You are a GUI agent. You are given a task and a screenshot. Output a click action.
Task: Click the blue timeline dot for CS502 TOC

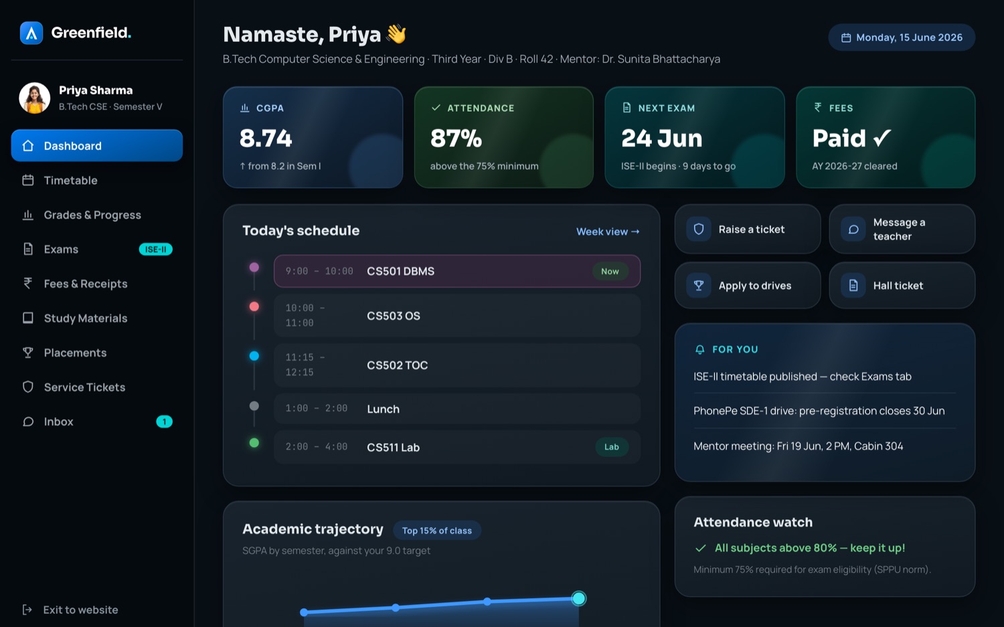(254, 356)
